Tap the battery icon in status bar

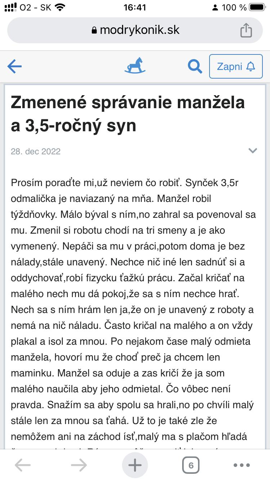click(257, 8)
